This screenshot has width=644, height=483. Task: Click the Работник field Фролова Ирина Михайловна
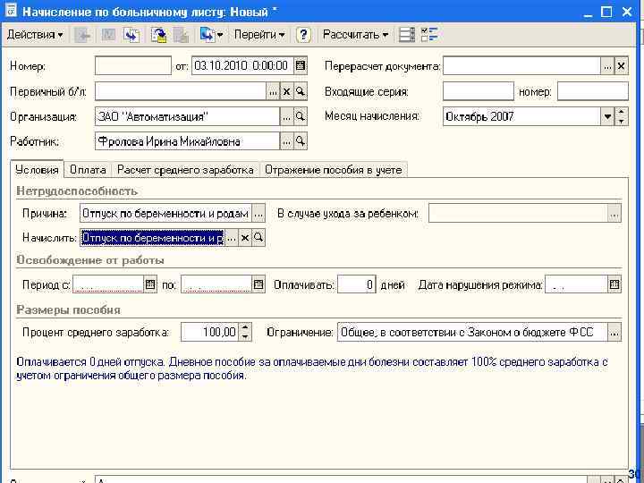(x=187, y=141)
